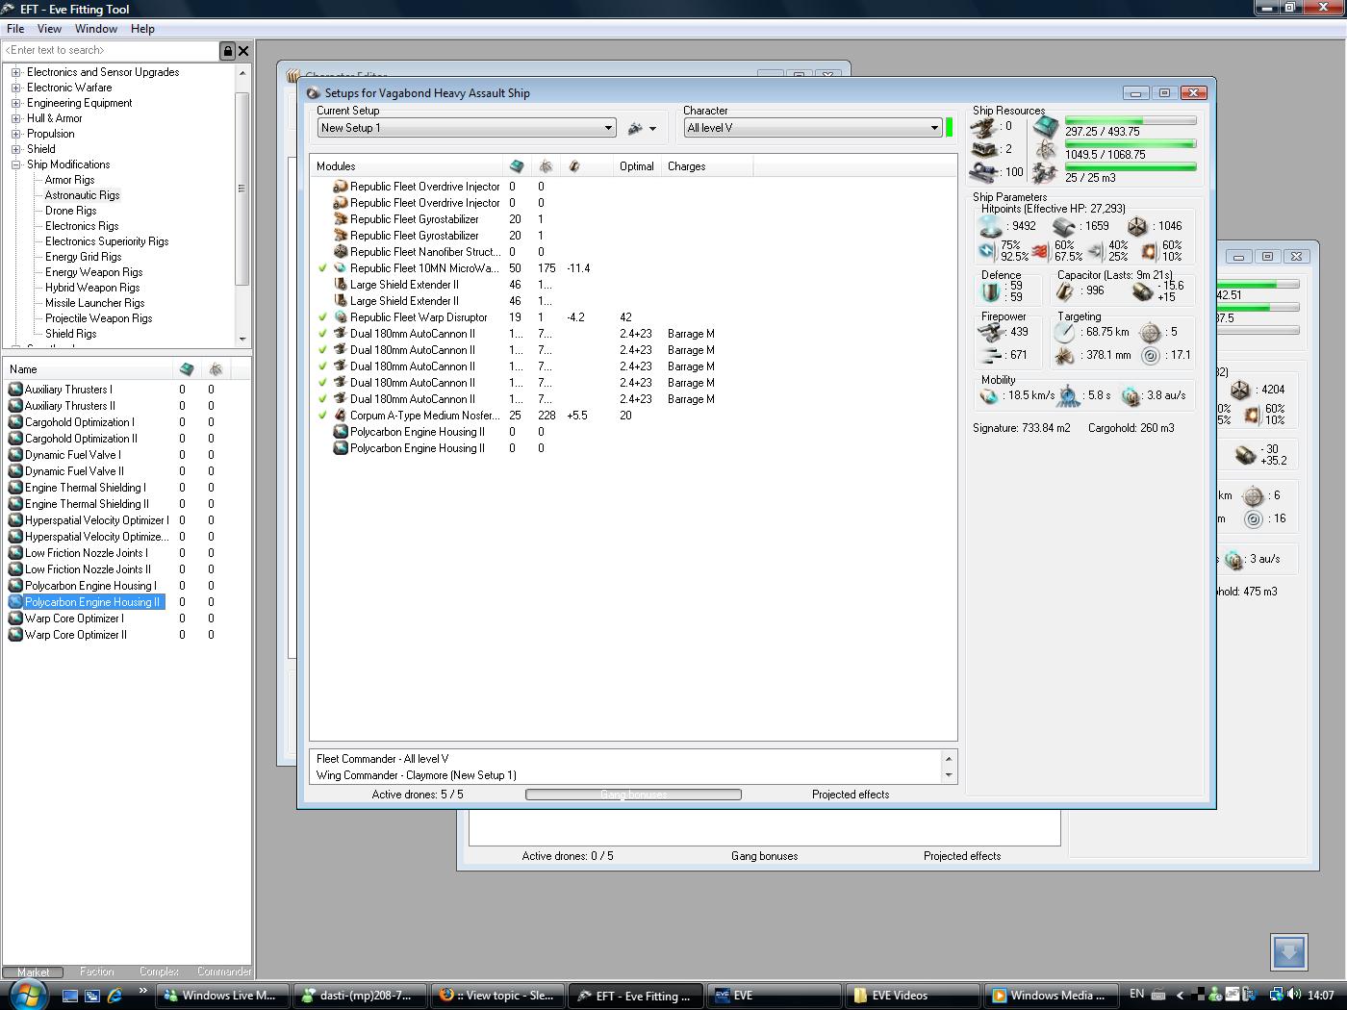Click the turret hardpoints icon in Ship Resources
Viewport: 1347px width, 1010px height.
[x=983, y=127]
